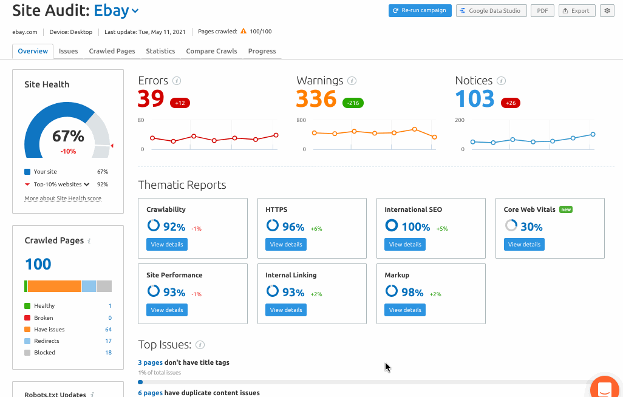Image resolution: width=623 pixels, height=397 pixels.
Task: Open the Compare Crawls tab
Action: 211,51
